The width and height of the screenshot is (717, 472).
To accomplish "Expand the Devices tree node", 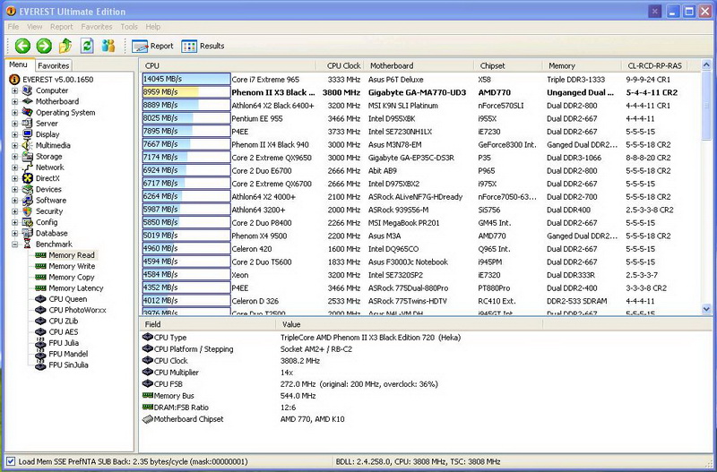I will [14, 189].
